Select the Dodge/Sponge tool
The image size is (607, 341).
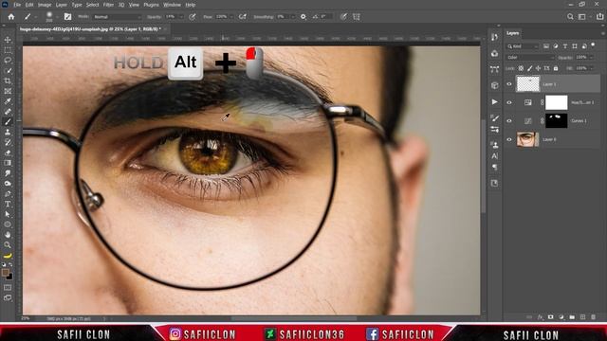point(8,183)
